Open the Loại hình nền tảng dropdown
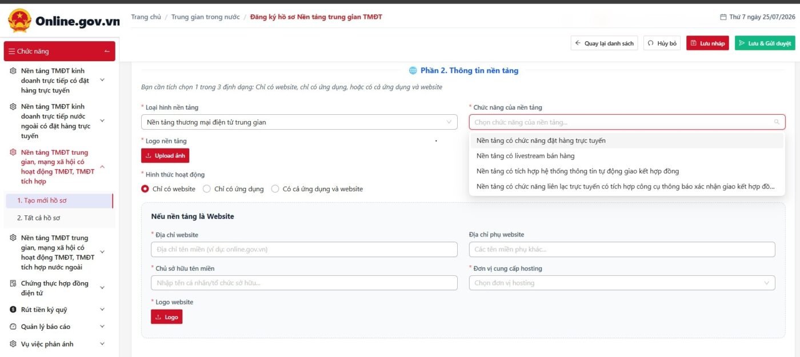This screenshot has width=800, height=357. (299, 122)
